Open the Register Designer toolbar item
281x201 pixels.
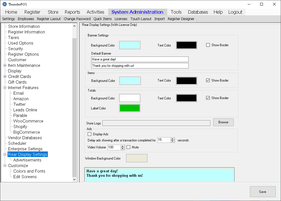[x=181, y=19]
